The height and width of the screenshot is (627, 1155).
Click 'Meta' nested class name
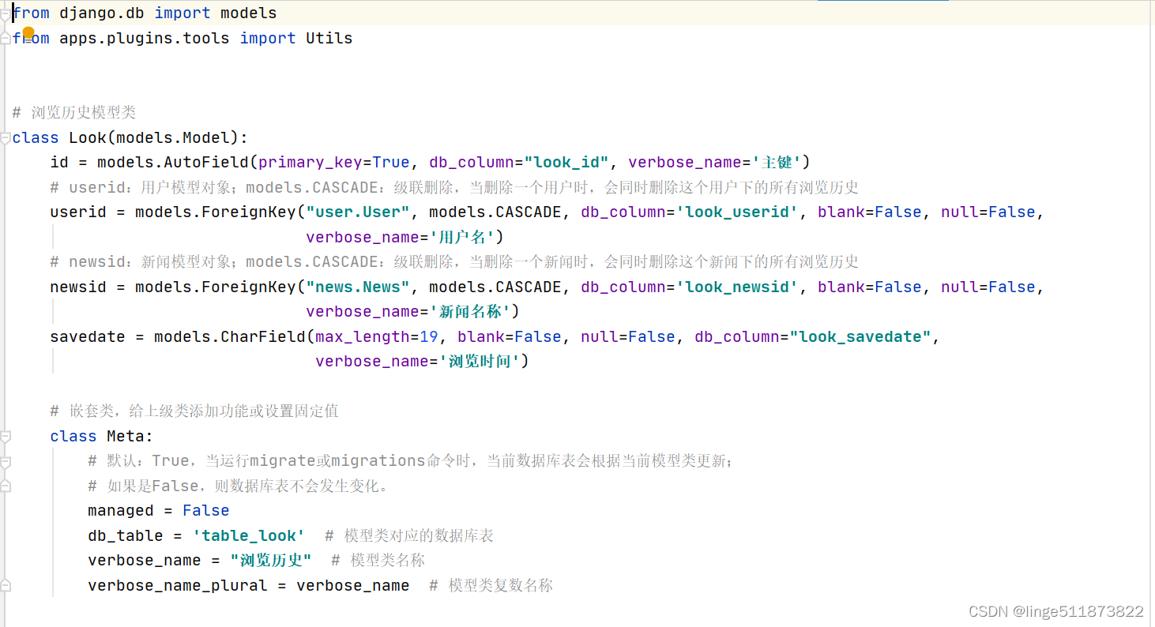(x=126, y=436)
